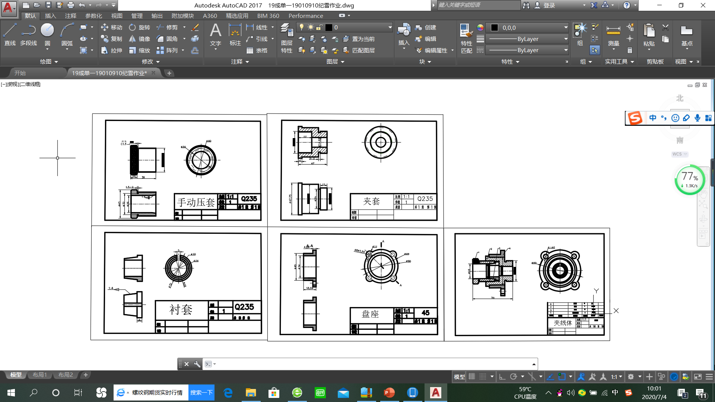This screenshot has width=715, height=402.
Task: Toggle object snap in status bar
Action: pos(562,377)
